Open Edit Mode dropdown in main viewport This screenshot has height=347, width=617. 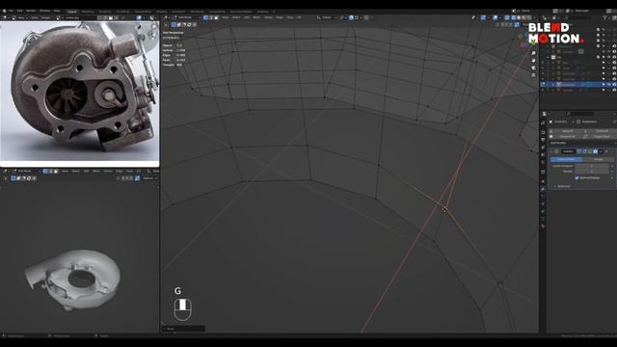pos(187,17)
